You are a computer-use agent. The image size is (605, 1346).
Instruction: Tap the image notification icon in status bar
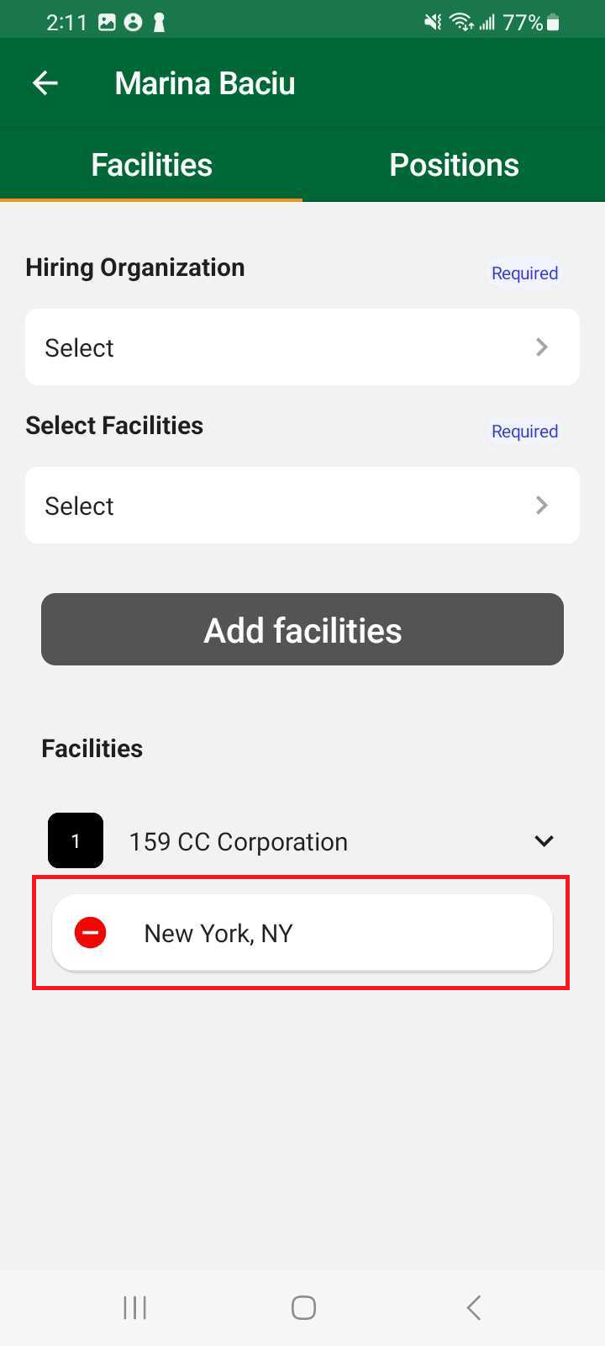pos(107,23)
